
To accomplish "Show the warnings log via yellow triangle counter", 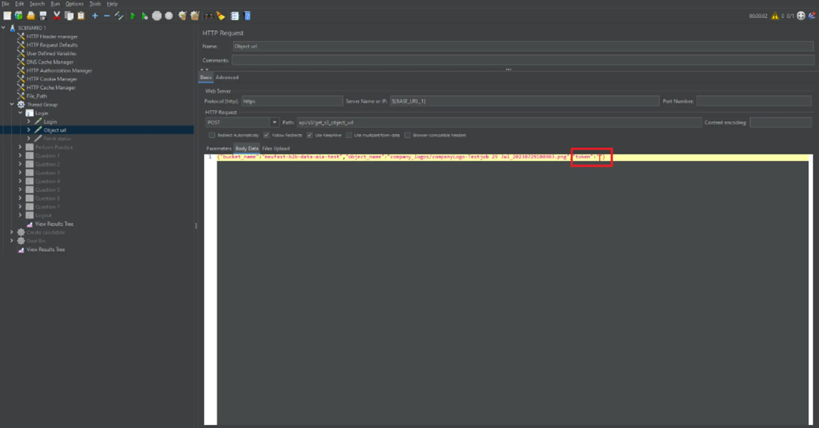I will [775, 16].
